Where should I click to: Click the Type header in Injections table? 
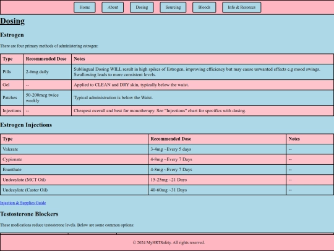tap(74, 139)
